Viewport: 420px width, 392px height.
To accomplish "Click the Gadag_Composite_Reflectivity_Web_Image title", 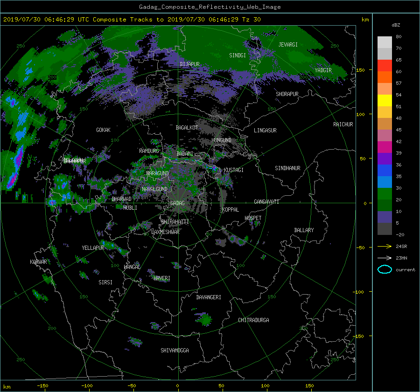I will 210,7.
